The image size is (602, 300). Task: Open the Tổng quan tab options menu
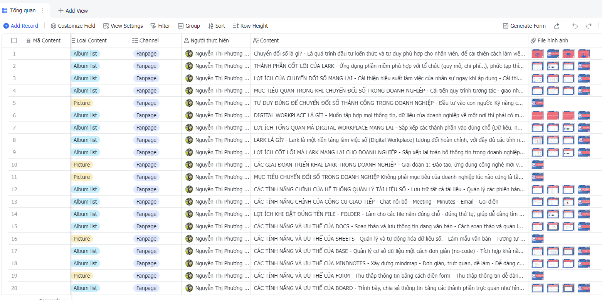[x=43, y=10]
